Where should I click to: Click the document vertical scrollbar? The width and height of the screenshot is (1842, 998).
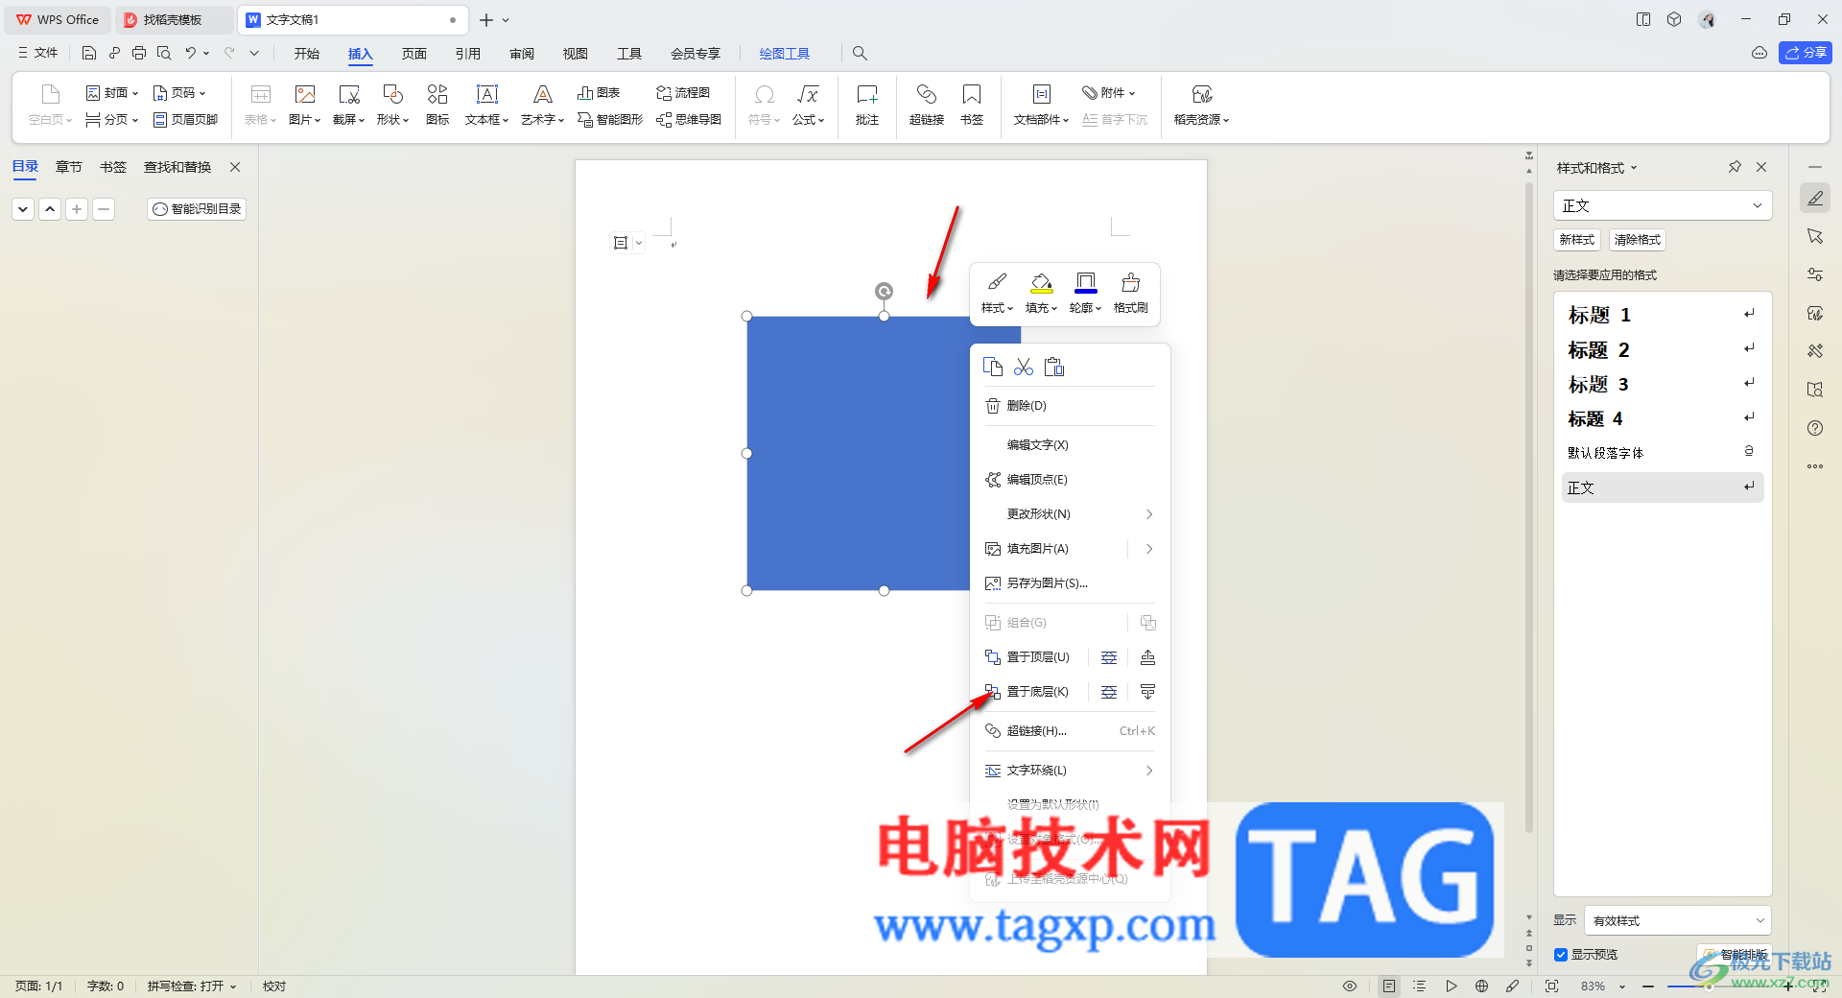click(1529, 509)
